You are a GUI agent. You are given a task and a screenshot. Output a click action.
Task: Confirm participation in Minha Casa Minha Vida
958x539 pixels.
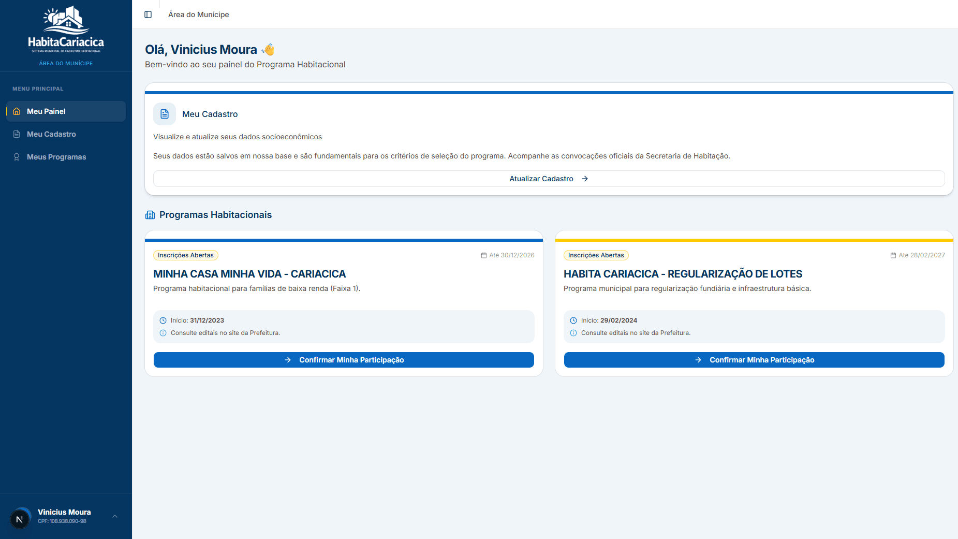[x=344, y=360]
